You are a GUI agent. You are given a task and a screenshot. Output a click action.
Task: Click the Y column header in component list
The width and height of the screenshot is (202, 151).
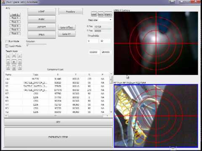click(76, 75)
